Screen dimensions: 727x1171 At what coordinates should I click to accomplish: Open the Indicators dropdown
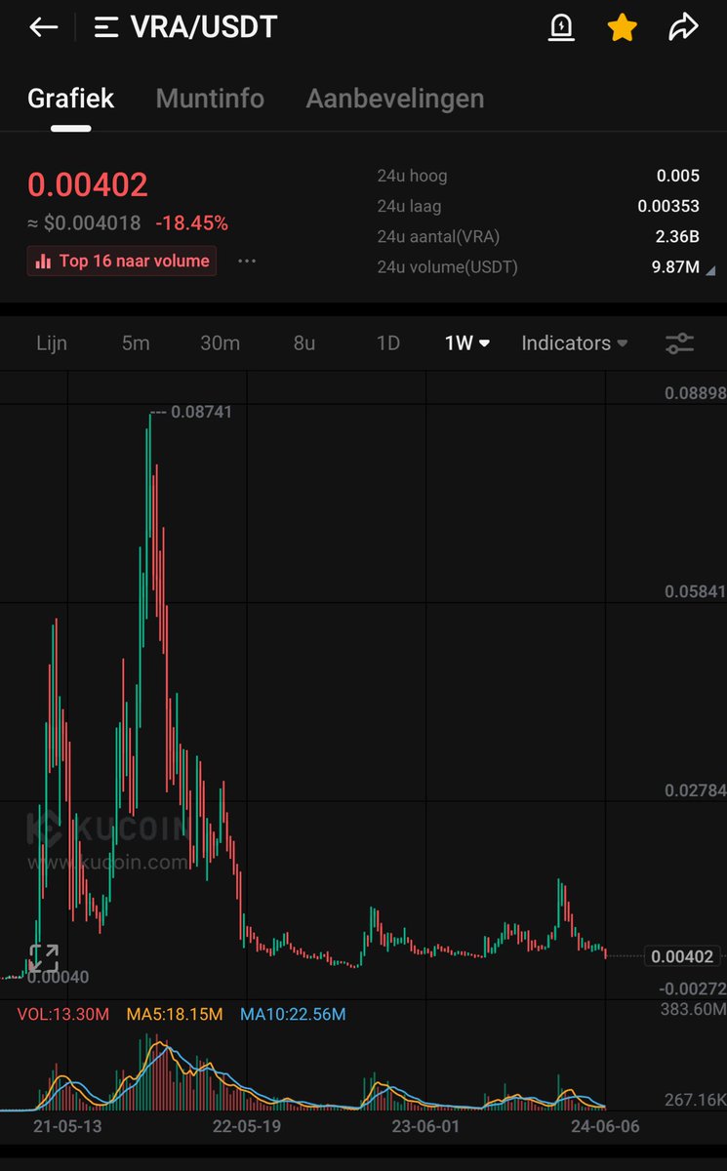575,343
